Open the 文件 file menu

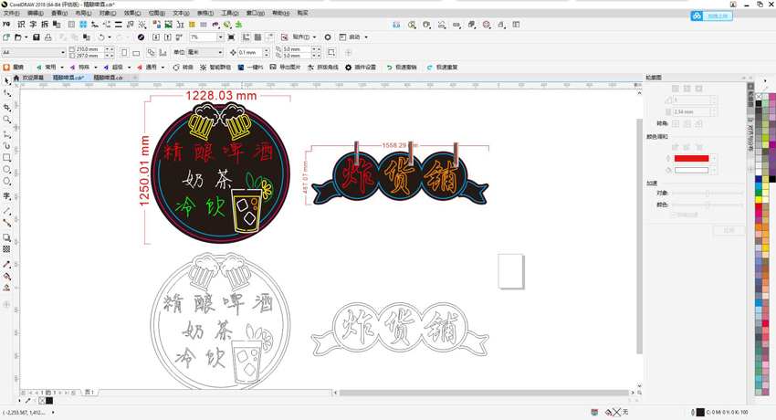11,14
